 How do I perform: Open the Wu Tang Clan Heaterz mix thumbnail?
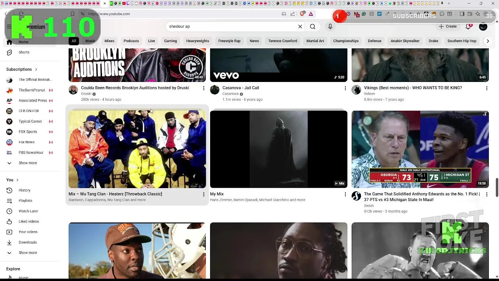(137, 149)
